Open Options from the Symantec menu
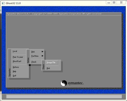Image resolution: width=127 pixels, height=101 pixels. tap(16, 67)
